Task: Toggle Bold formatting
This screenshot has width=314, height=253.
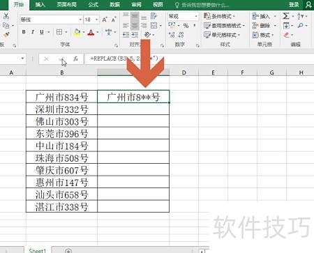Action: coord(24,32)
